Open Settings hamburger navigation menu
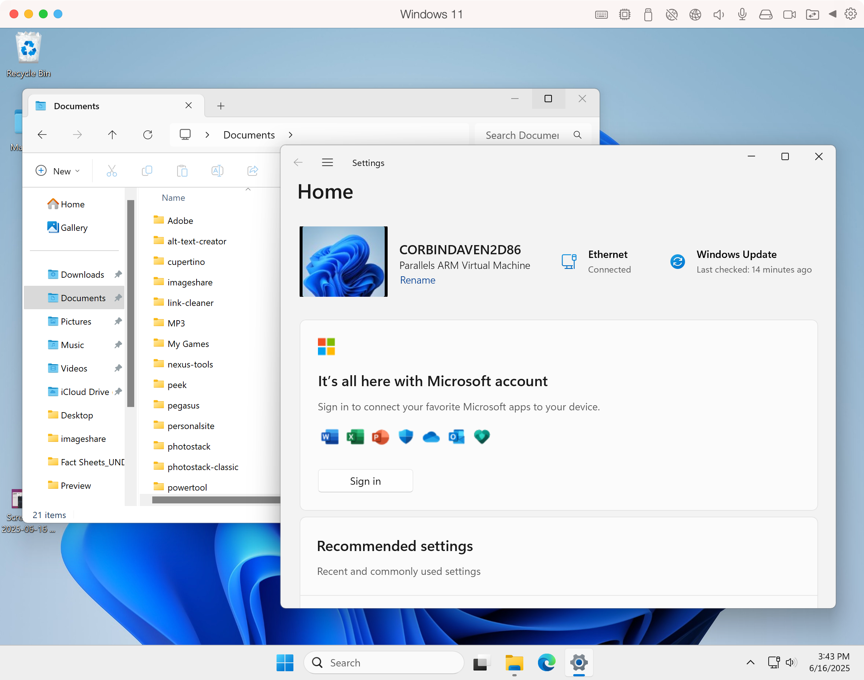The height and width of the screenshot is (680, 864). pyautogui.click(x=327, y=162)
